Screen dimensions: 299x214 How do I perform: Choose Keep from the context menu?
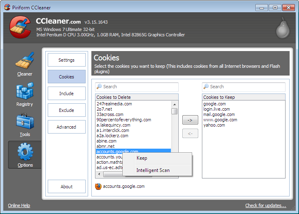pyautogui.click(x=157, y=158)
